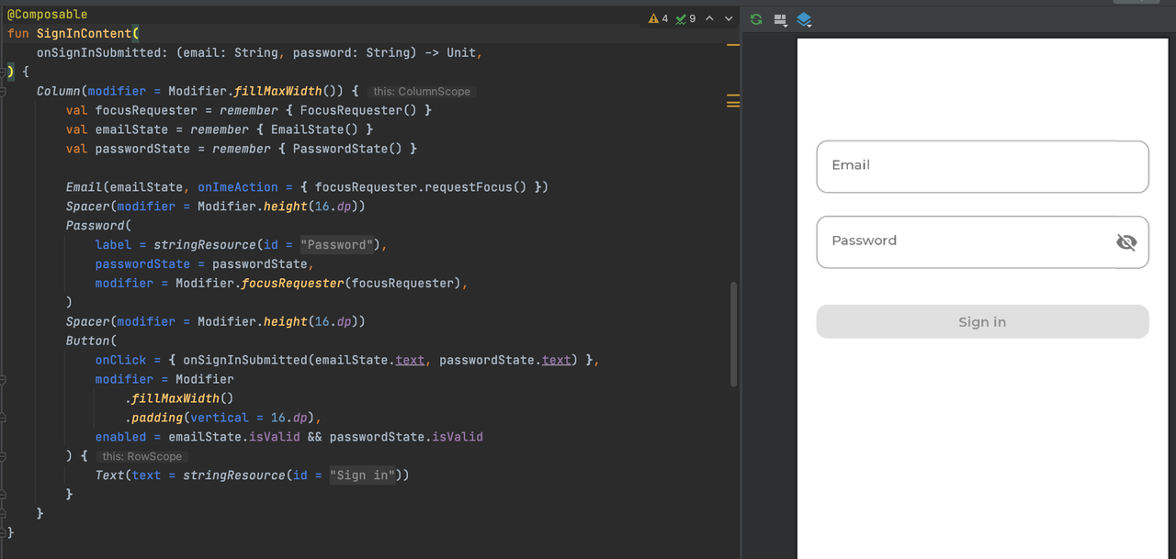1176x559 pixels.
Task: Refresh the Compose preview
Action: point(756,19)
